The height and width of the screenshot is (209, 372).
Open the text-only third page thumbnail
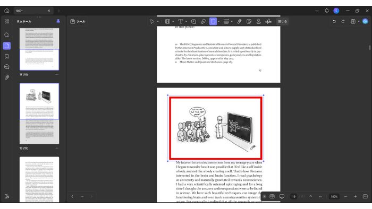coord(39,179)
